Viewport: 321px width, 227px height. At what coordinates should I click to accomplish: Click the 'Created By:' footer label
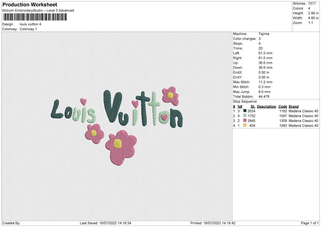coord(11,223)
